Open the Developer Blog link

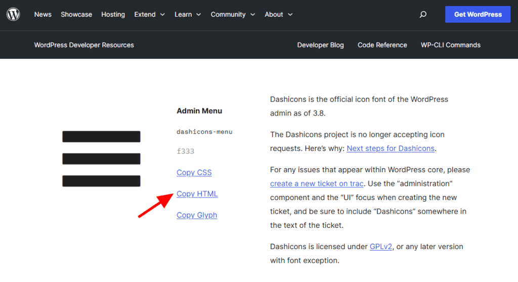click(x=320, y=45)
